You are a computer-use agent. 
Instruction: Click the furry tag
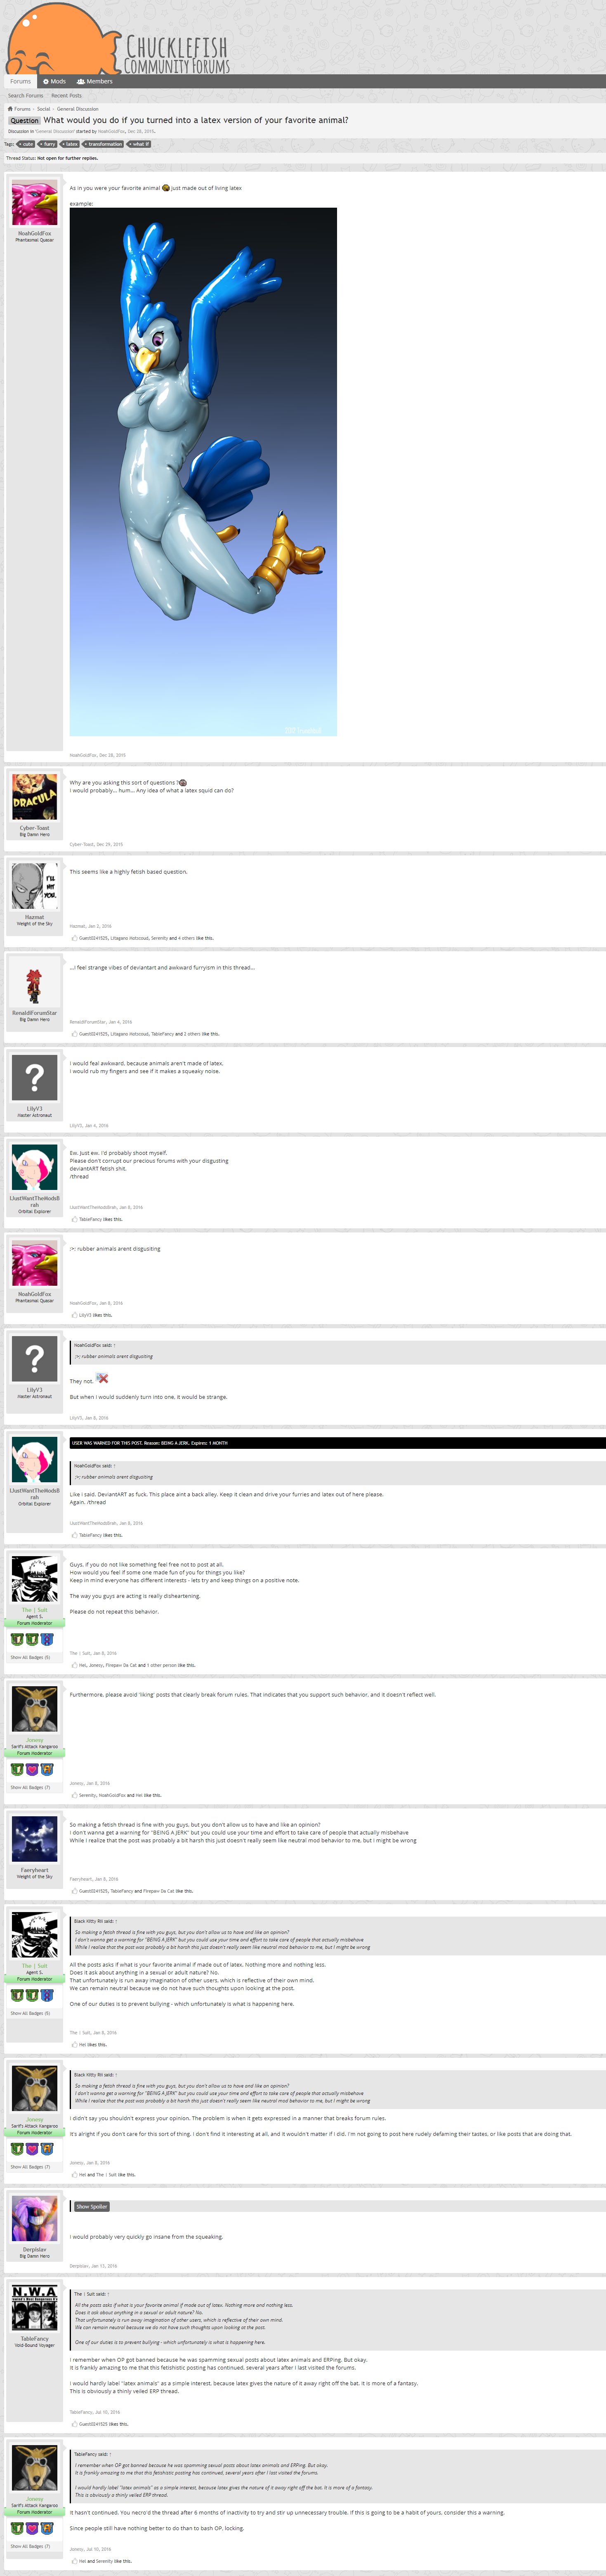(x=48, y=144)
